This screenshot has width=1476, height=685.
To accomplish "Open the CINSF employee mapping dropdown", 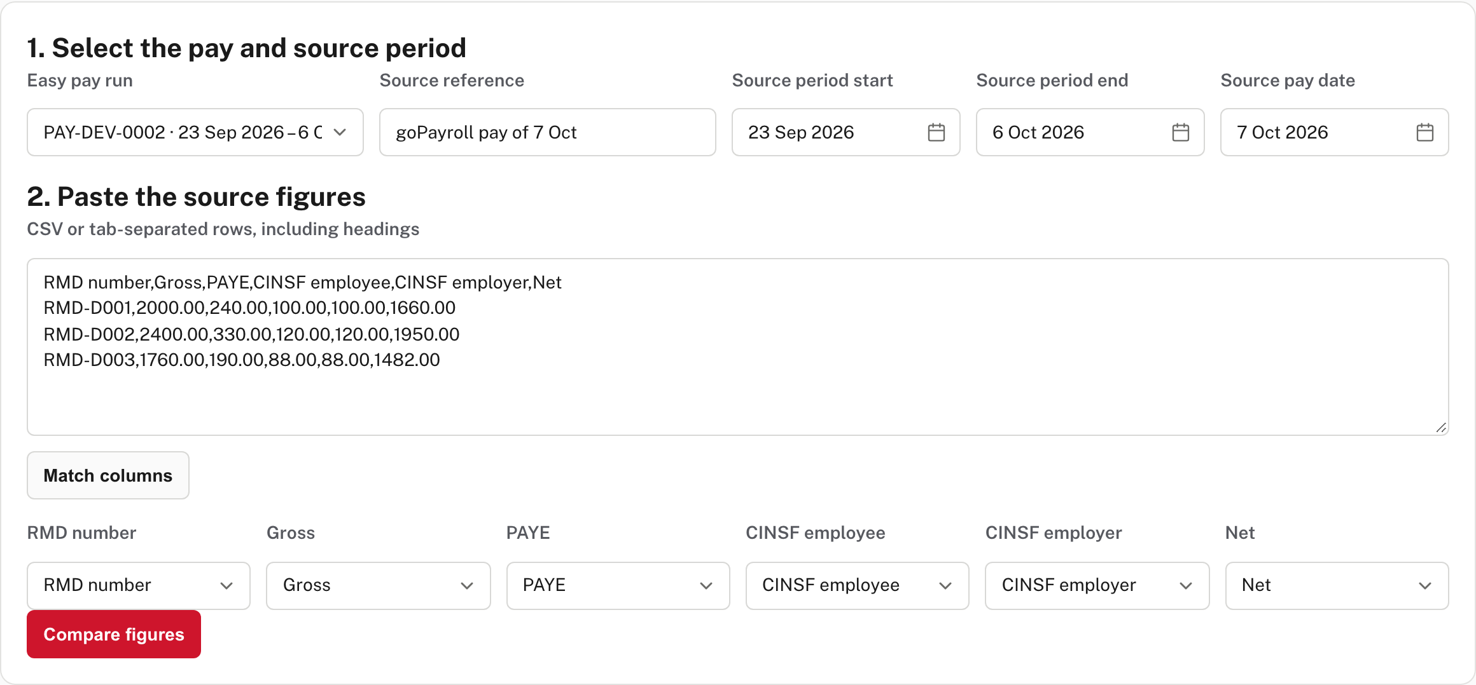I will (x=858, y=585).
